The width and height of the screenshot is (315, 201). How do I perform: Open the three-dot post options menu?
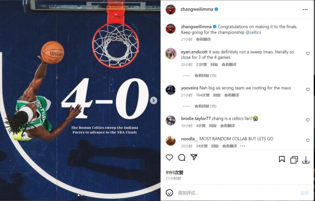[305, 9]
